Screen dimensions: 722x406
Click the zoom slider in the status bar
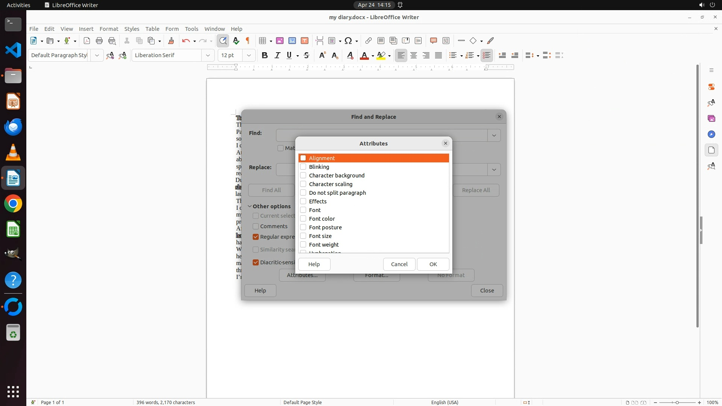point(677,402)
